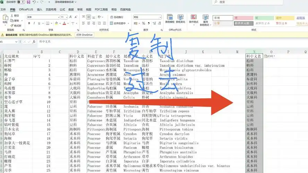Apply the comma style number format
Screen dimensions: 308x173
click(x=149, y=23)
